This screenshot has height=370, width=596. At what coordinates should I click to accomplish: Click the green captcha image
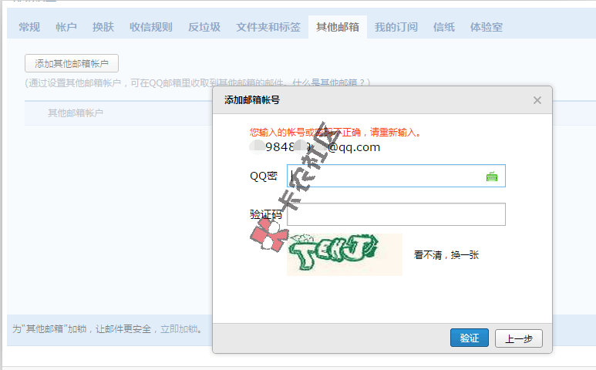(345, 254)
